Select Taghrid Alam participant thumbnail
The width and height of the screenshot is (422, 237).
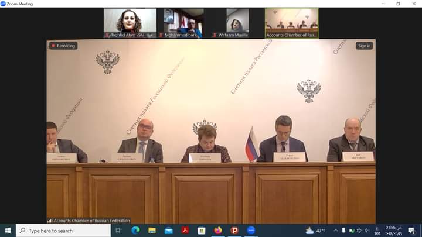[130, 23]
